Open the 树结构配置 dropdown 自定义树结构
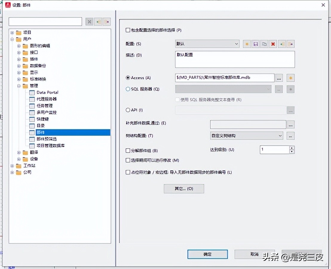331x269 pixels. click(x=246, y=136)
